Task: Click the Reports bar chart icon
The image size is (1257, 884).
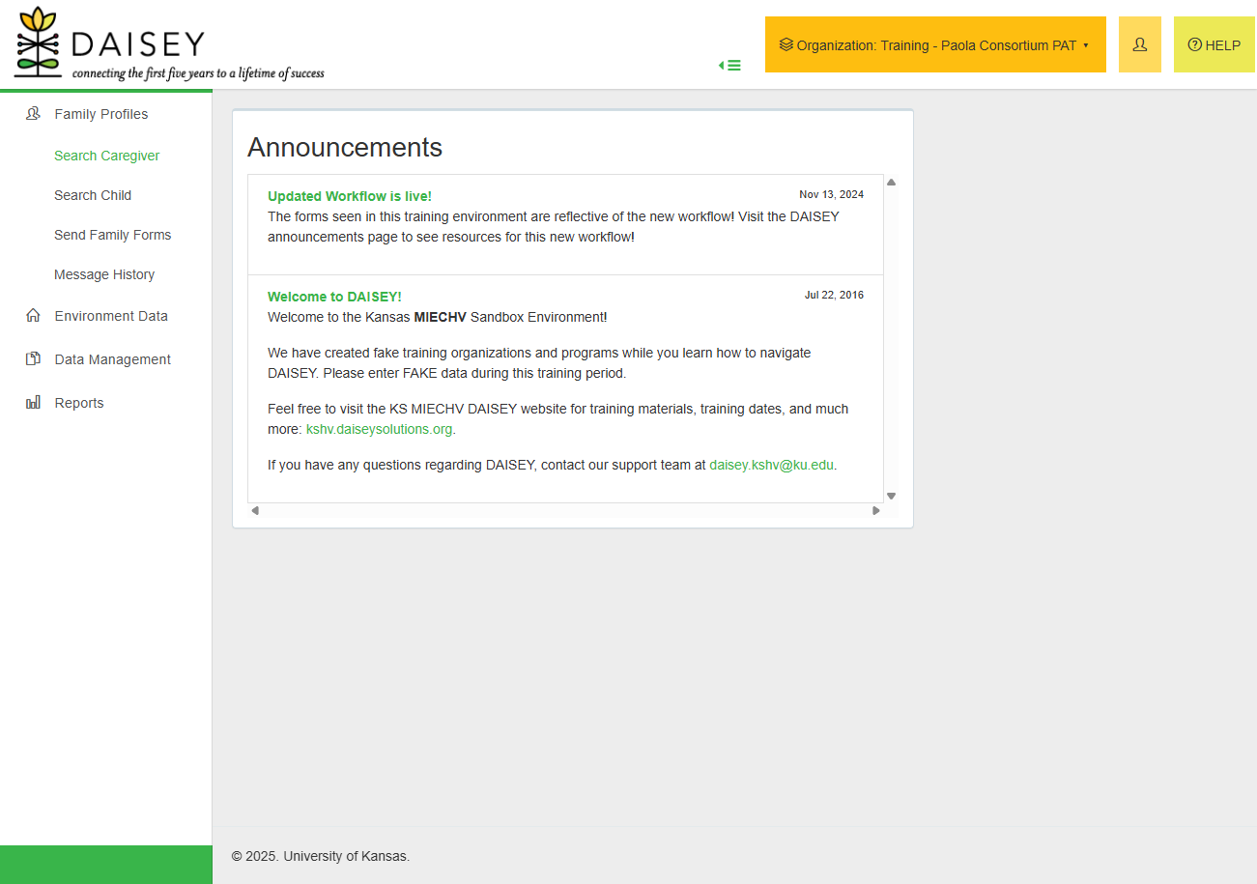Action: click(33, 403)
